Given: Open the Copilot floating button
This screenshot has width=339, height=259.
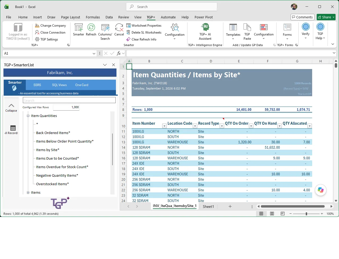Looking at the screenshot, I should (x=321, y=190).
